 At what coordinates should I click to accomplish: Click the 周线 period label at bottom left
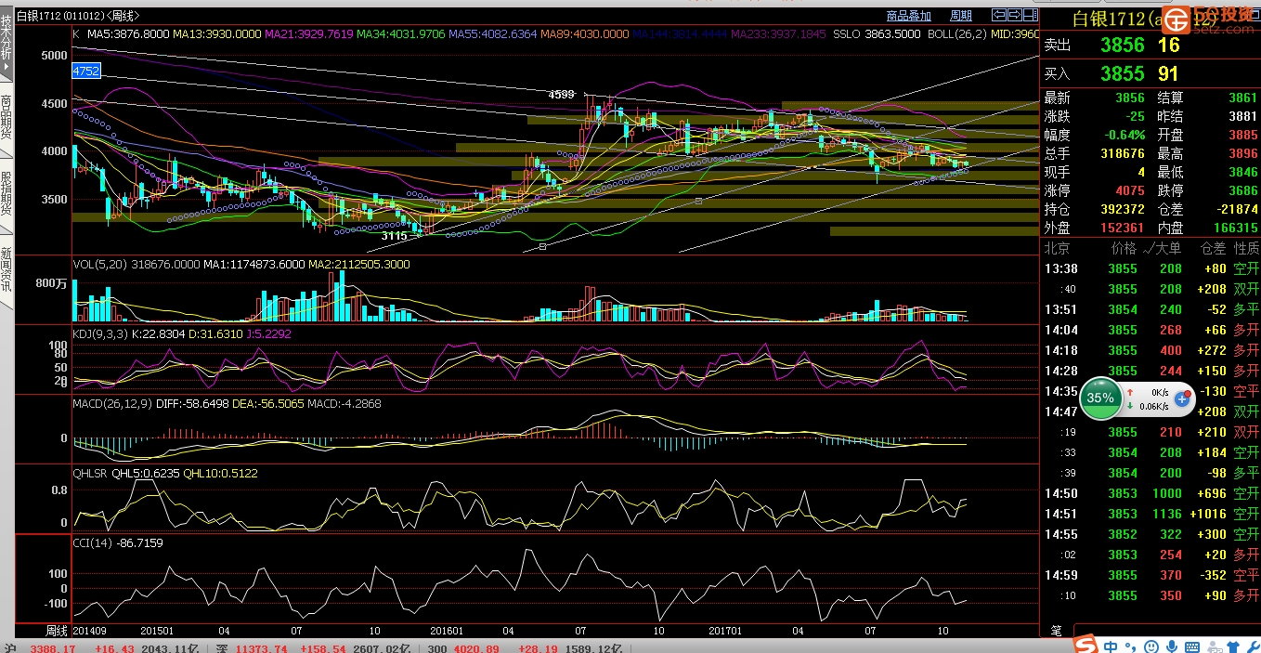click(x=57, y=630)
